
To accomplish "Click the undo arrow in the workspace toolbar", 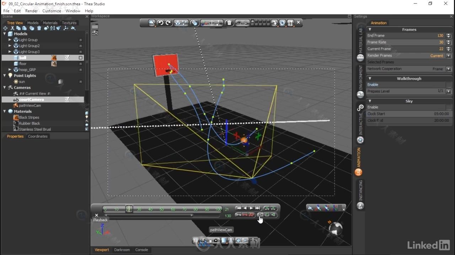I will click(161, 23).
